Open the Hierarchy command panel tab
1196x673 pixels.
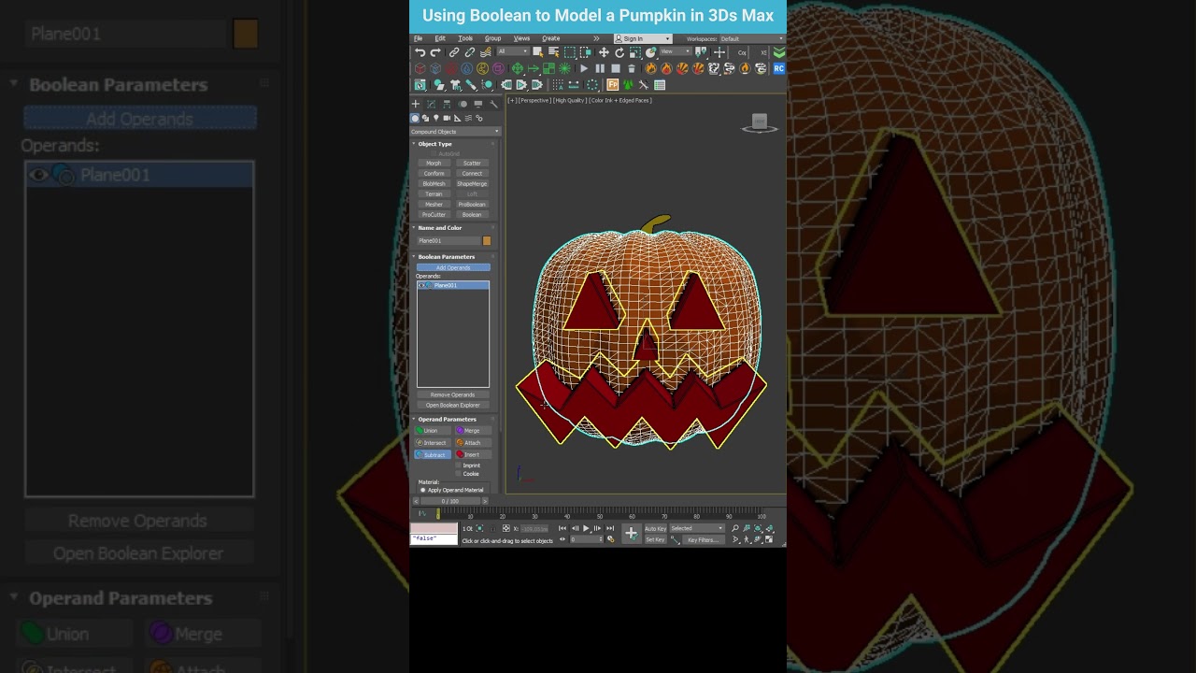pos(447,104)
